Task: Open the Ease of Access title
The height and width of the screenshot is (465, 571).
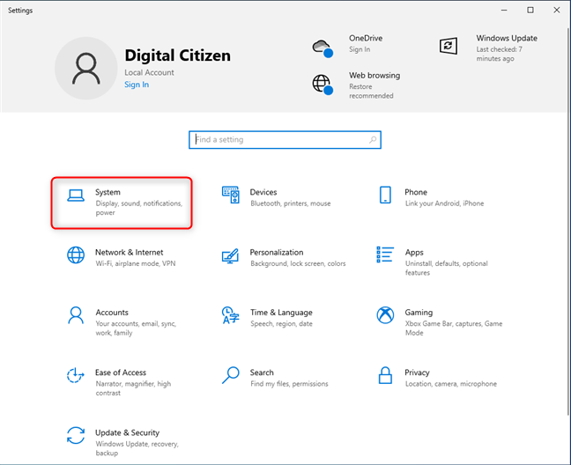Action: point(121,373)
